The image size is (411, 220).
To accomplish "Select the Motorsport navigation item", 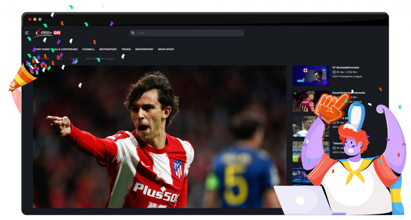I will [x=108, y=49].
